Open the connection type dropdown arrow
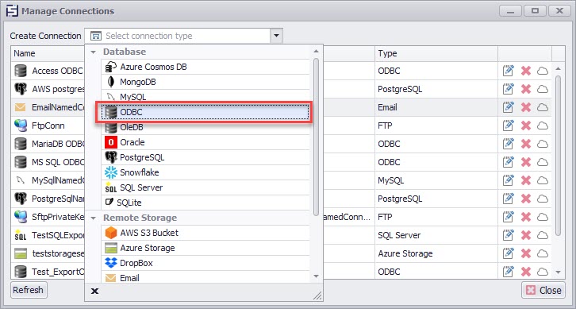576x309 pixels. coord(276,36)
